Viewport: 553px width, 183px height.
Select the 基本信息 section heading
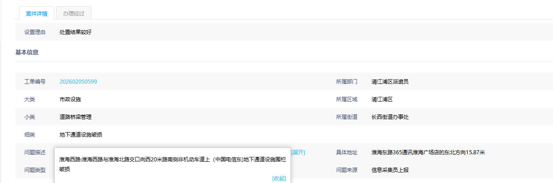[27, 52]
